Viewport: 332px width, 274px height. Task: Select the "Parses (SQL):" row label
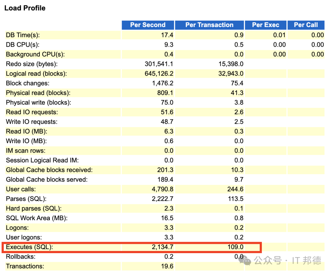pyautogui.click(x=26, y=199)
